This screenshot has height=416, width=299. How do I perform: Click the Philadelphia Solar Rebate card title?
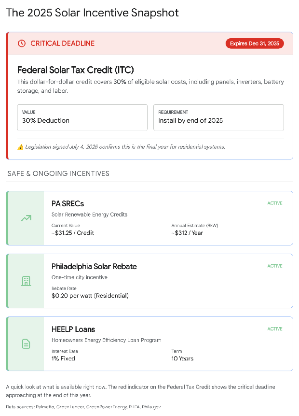point(94,266)
